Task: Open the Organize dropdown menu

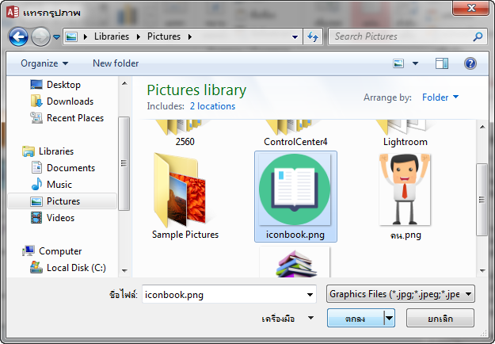Action: coord(44,63)
